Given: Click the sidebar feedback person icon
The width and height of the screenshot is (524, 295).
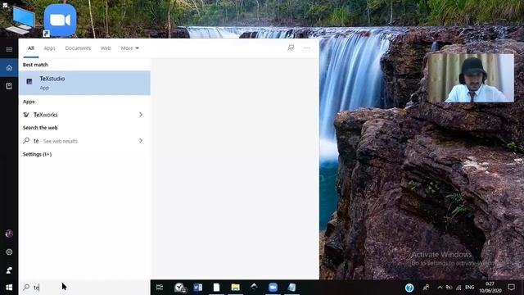Looking at the screenshot, I should 9,270.
